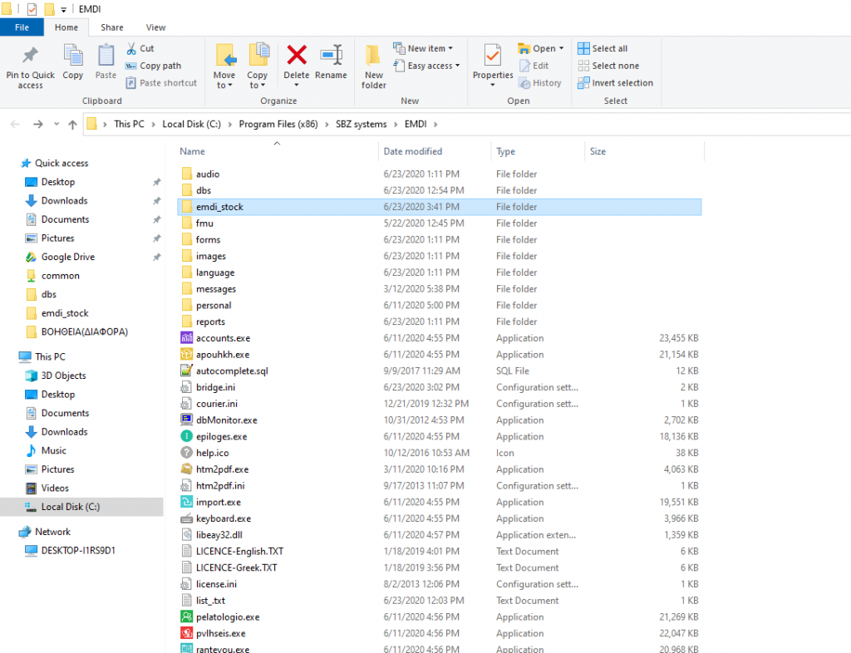Click the Pin to Quick access icon

(30, 56)
